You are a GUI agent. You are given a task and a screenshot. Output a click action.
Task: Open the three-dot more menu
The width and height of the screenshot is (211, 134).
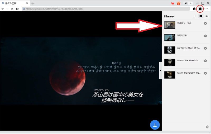tap(206, 9)
